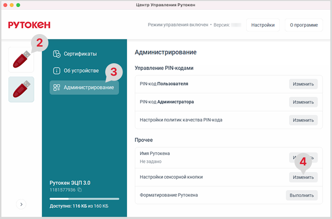Viewport: 332px width, 219px height.
Task: Select the first Rutoken device thumbnail
Action: click(21, 60)
